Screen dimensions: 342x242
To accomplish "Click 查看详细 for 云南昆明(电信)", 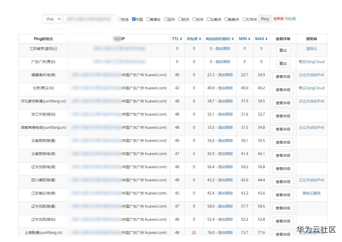I will coord(283,155).
